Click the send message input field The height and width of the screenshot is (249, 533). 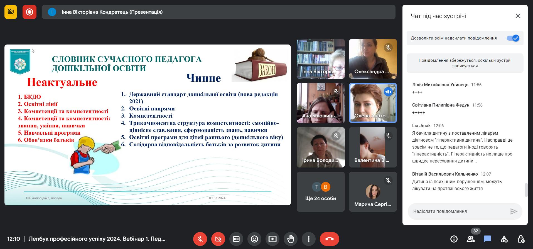click(x=459, y=211)
